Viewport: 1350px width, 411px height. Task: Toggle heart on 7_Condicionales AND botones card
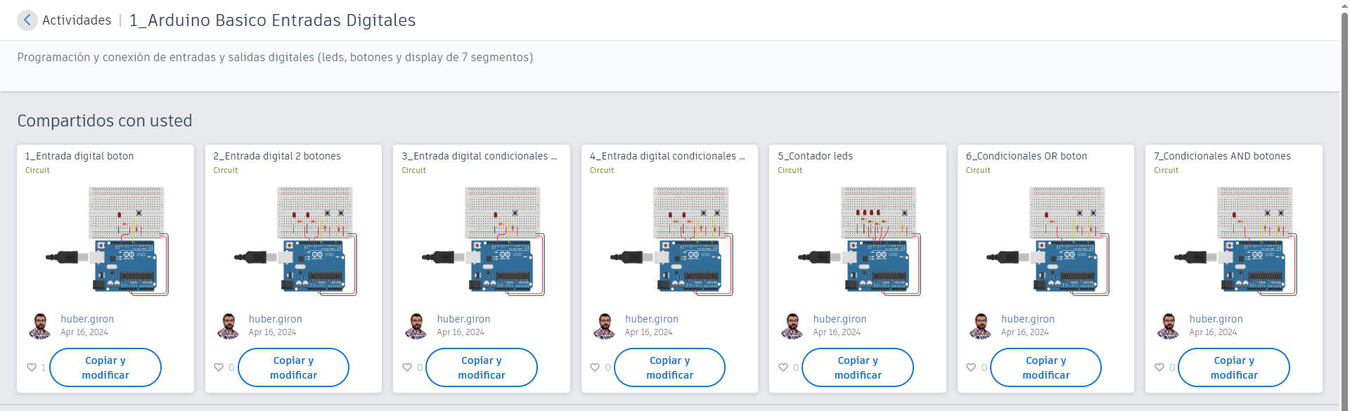coord(1159,367)
